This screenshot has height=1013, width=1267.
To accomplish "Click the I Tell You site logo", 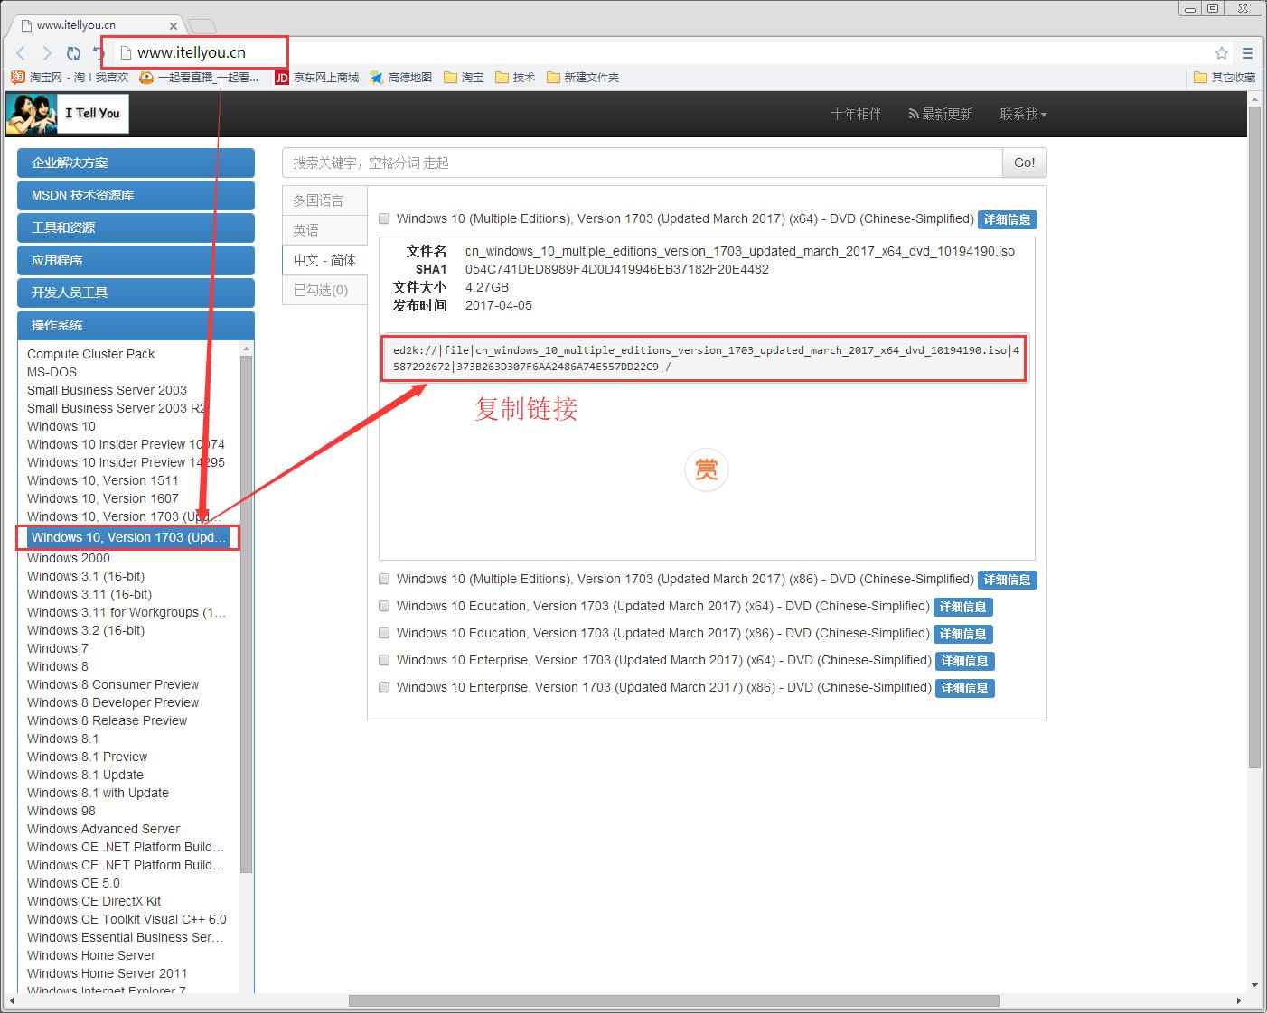I will (68, 114).
